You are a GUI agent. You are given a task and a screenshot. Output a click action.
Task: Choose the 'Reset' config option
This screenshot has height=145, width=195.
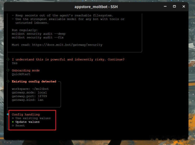pyautogui.click(x=18, y=126)
